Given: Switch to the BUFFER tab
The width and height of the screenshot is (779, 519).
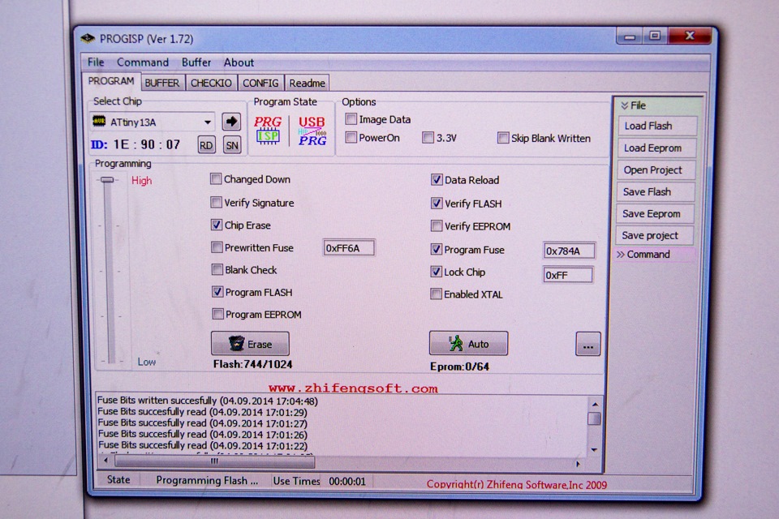Looking at the screenshot, I should point(162,83).
